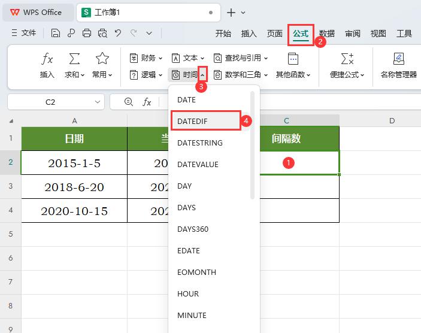Click cell containing 2018-6-20
The width and height of the screenshot is (421, 333).
74,187
